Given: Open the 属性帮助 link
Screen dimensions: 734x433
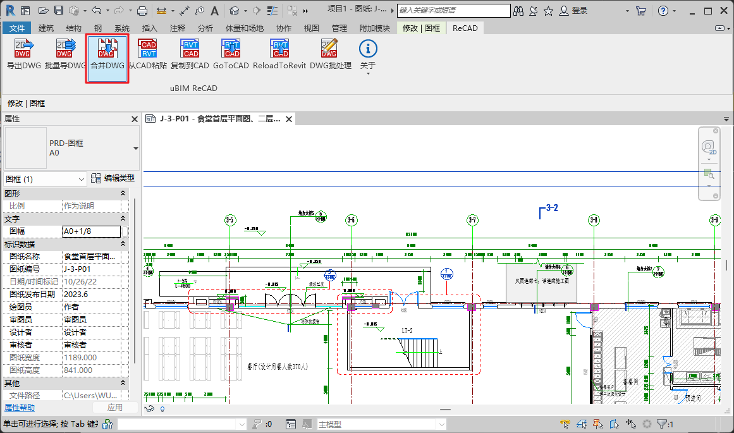Looking at the screenshot, I should [20, 408].
